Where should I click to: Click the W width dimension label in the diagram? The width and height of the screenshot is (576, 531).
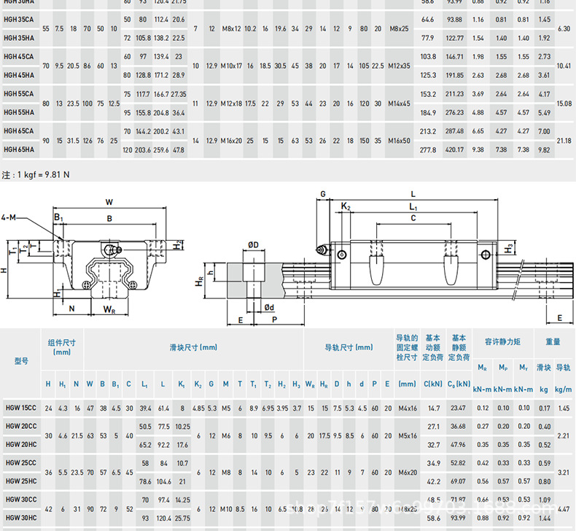click(x=109, y=202)
